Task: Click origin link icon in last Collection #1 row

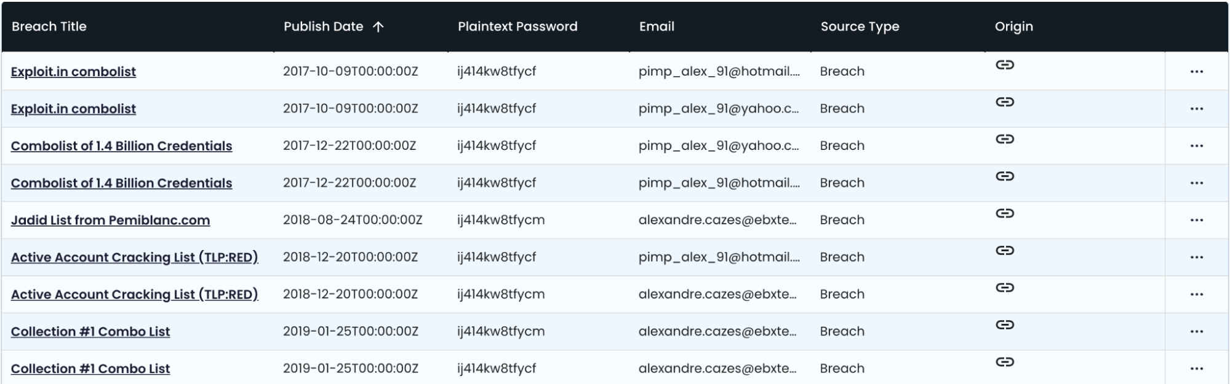Action: tap(1005, 362)
